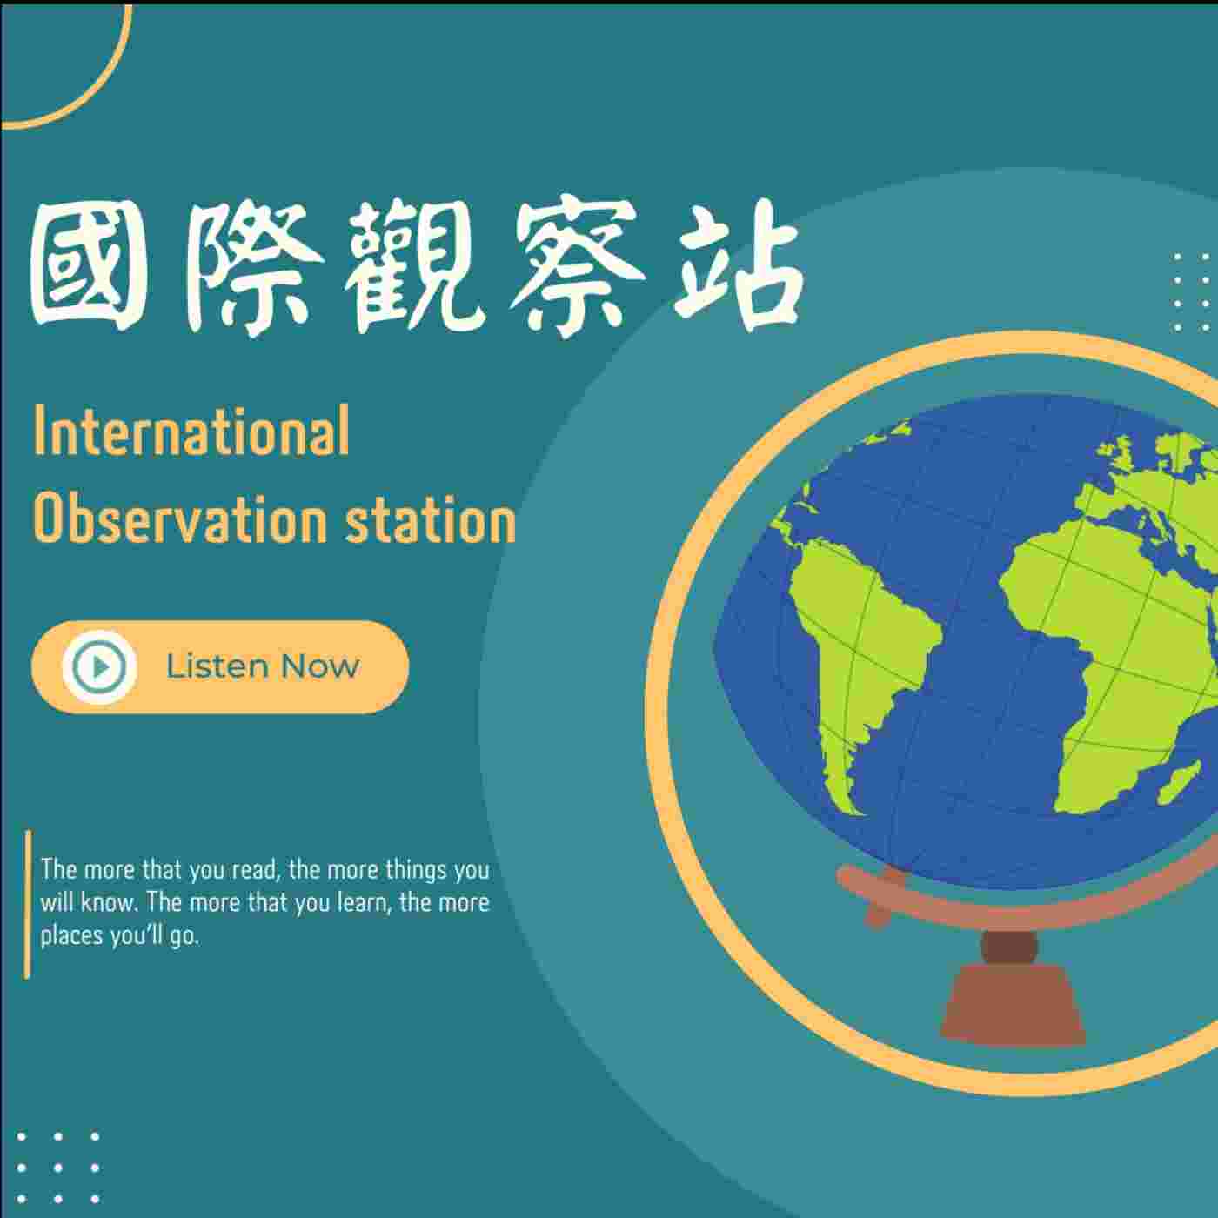Select the word International in the heading
The image size is (1218, 1218).
point(191,431)
